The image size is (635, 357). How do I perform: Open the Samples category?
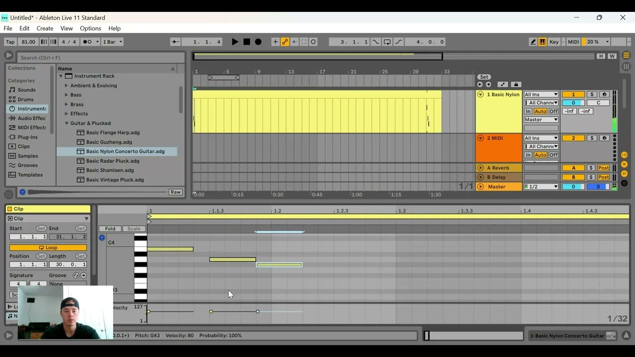click(28, 156)
